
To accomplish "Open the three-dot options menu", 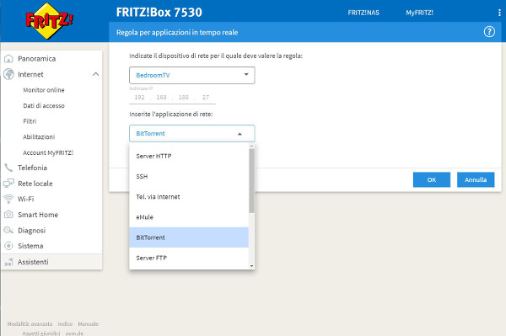I will tap(499, 13).
